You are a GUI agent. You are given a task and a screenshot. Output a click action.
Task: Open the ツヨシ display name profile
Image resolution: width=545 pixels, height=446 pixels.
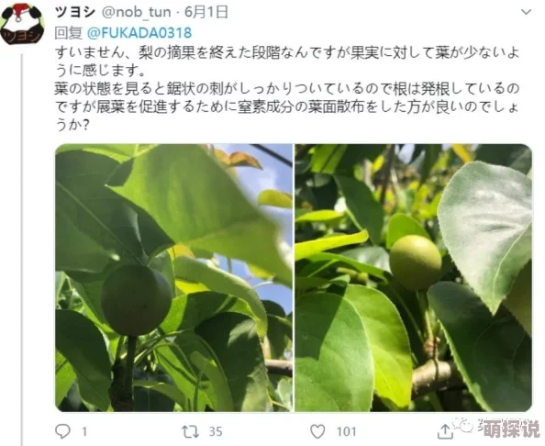74,12
